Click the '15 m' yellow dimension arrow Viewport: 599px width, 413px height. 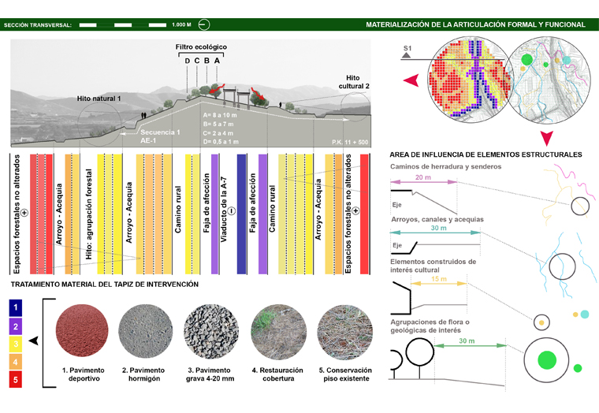439,284
